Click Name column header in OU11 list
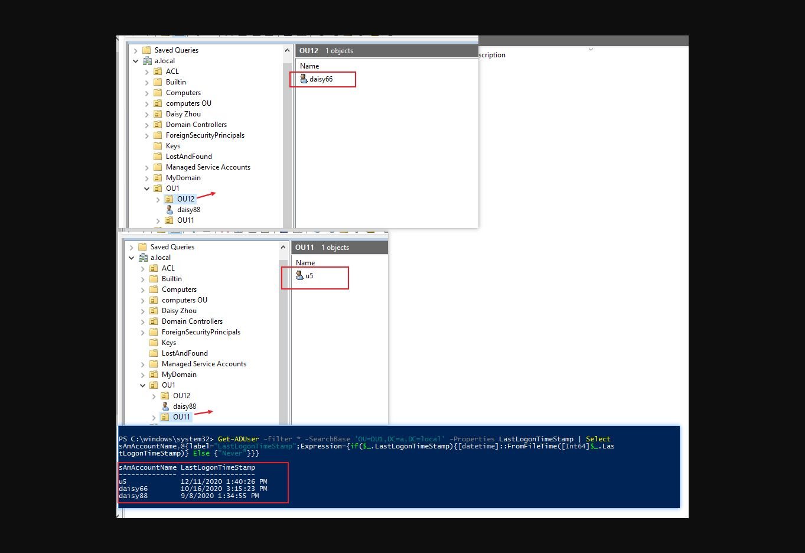This screenshot has height=553, width=805. (x=305, y=263)
